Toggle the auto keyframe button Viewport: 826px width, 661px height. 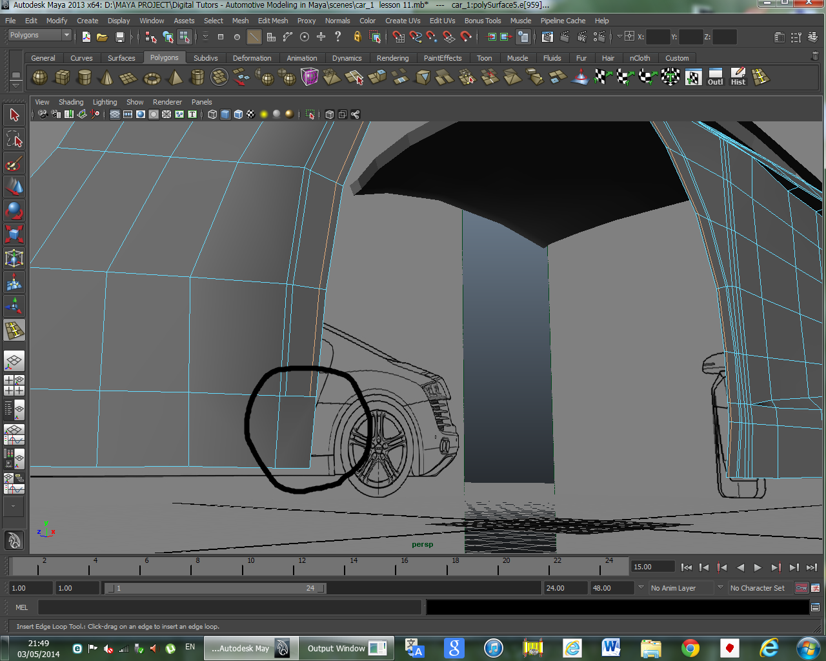tap(801, 588)
